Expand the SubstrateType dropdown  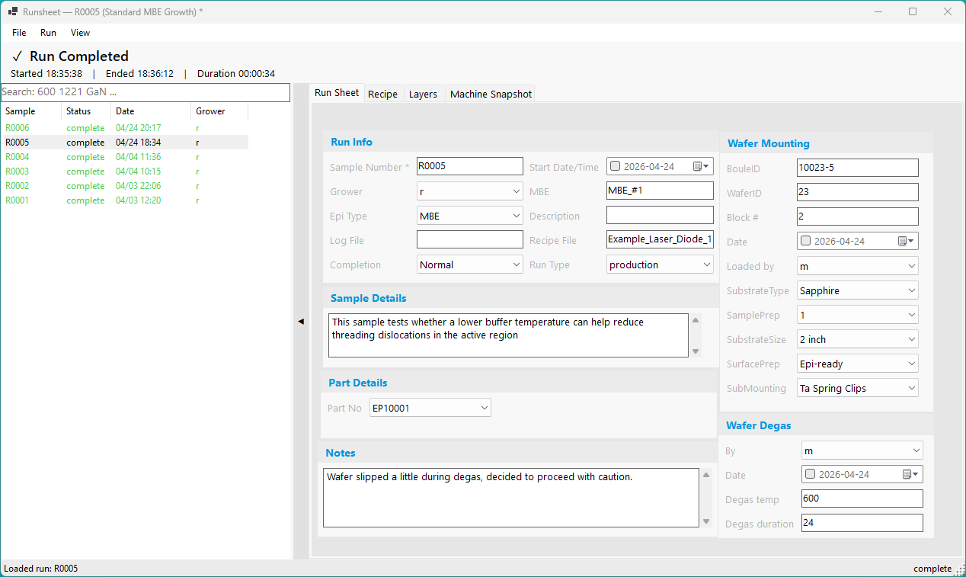click(x=858, y=290)
